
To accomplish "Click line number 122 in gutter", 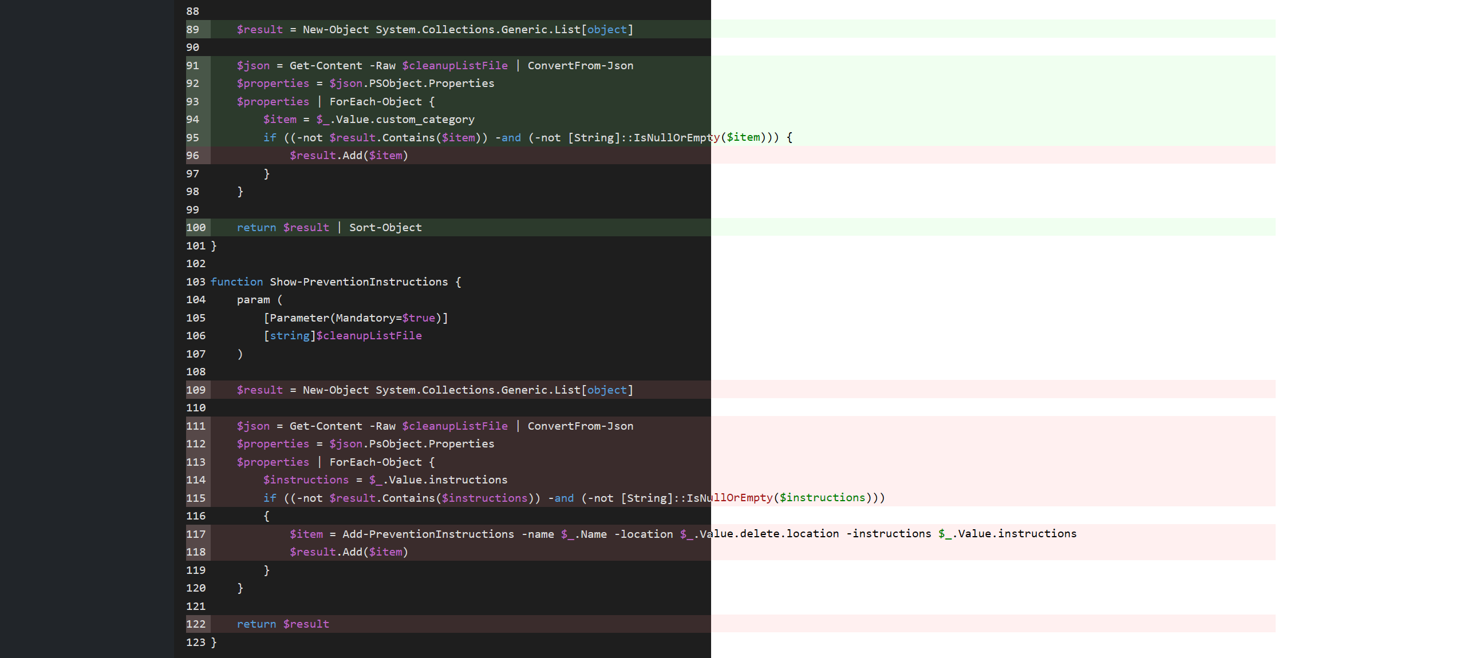I will 196,624.
